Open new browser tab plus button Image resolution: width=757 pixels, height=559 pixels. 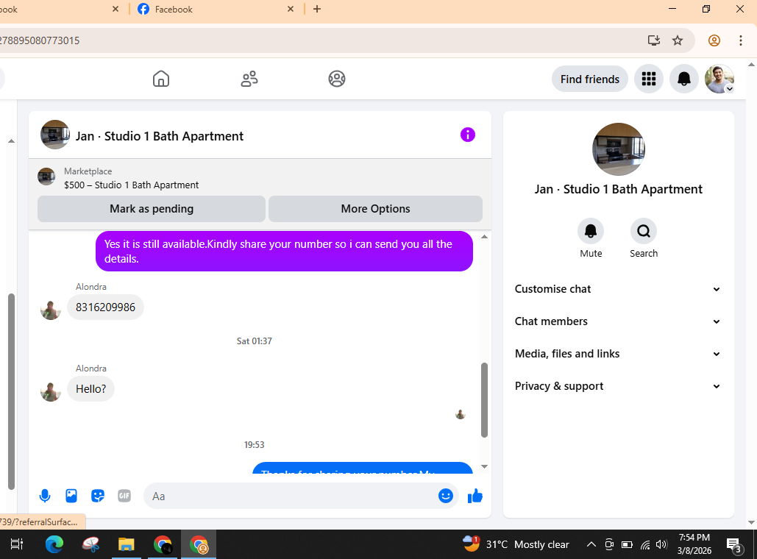pyautogui.click(x=316, y=9)
